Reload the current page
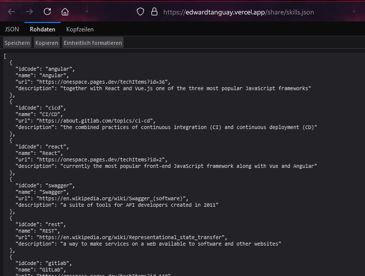 click(x=47, y=11)
